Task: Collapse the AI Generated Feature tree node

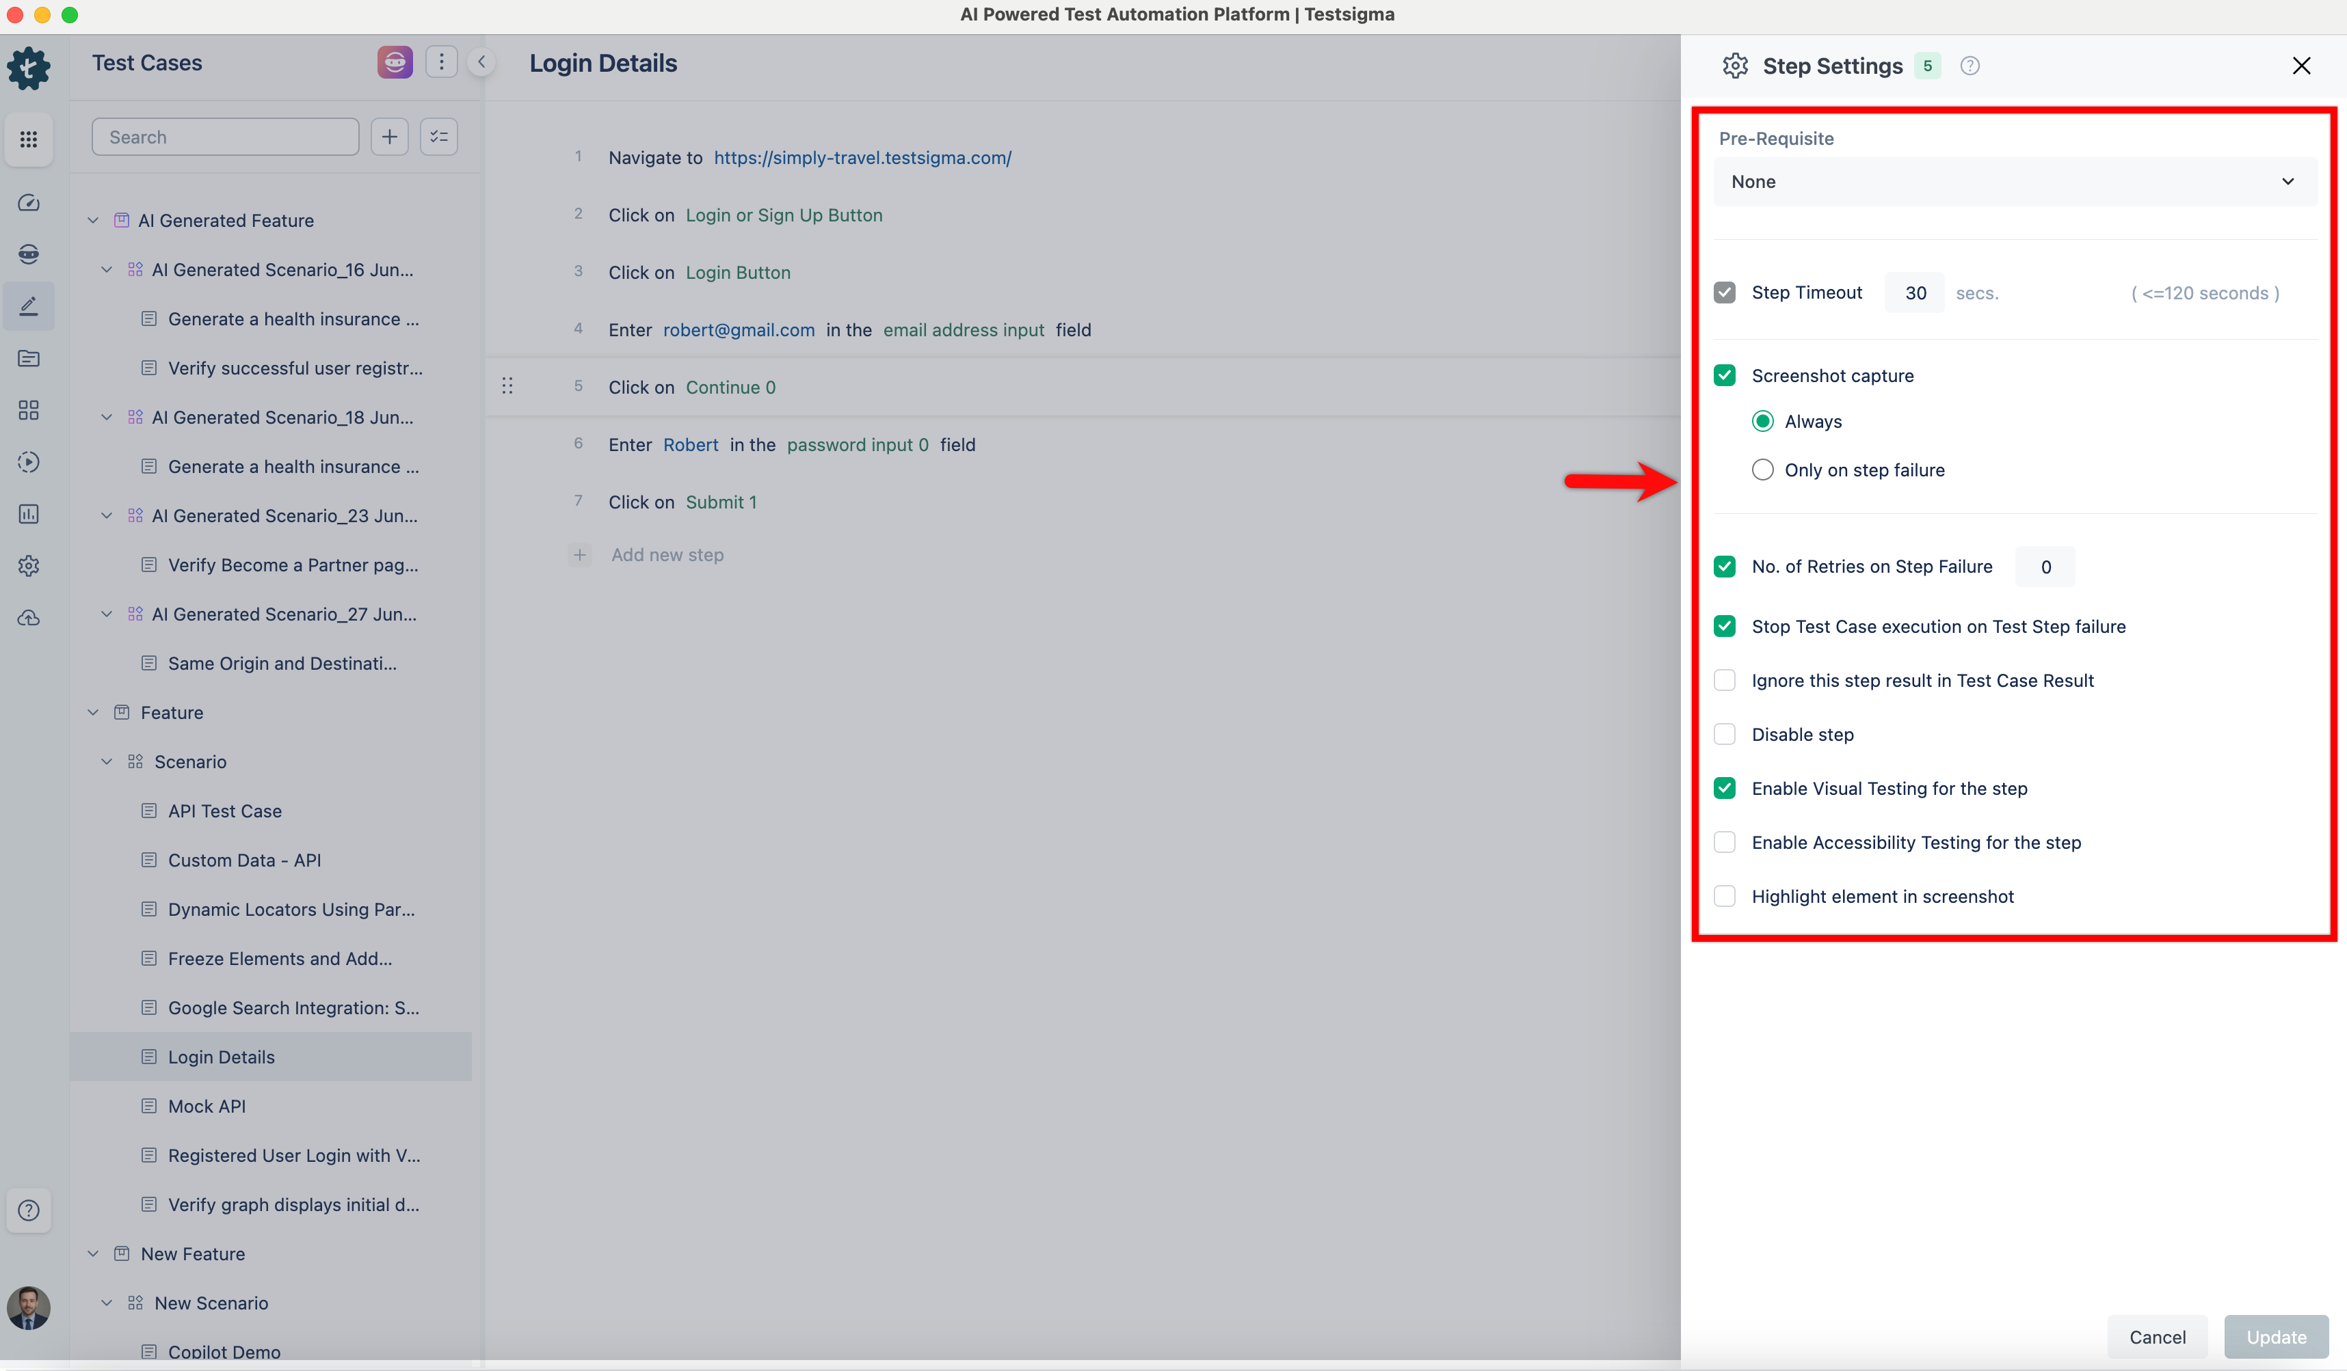Action: 93,219
